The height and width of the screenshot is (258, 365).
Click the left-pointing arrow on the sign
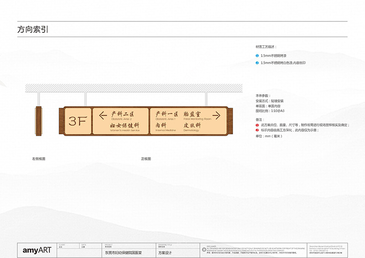103,115
